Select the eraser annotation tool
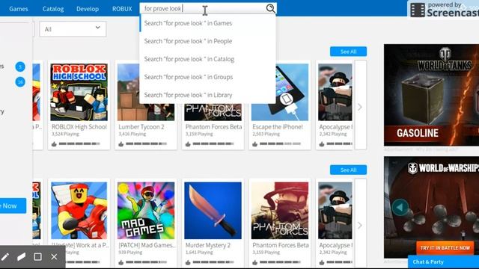Image resolution: width=479 pixels, height=269 pixels. (x=22, y=257)
